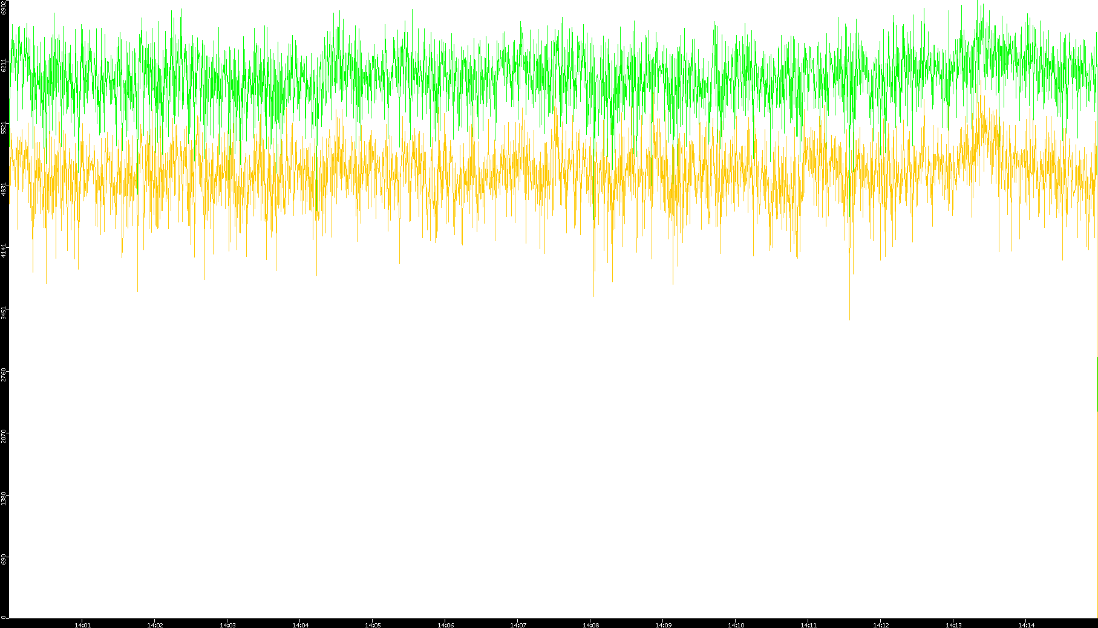
Task: Select the 14:08 time axis label
Action: pos(590,625)
